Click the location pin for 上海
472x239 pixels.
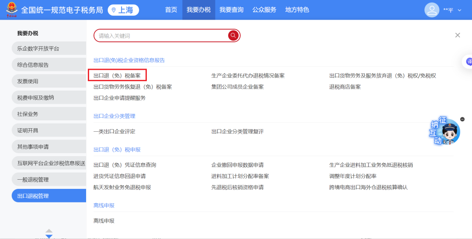point(114,10)
